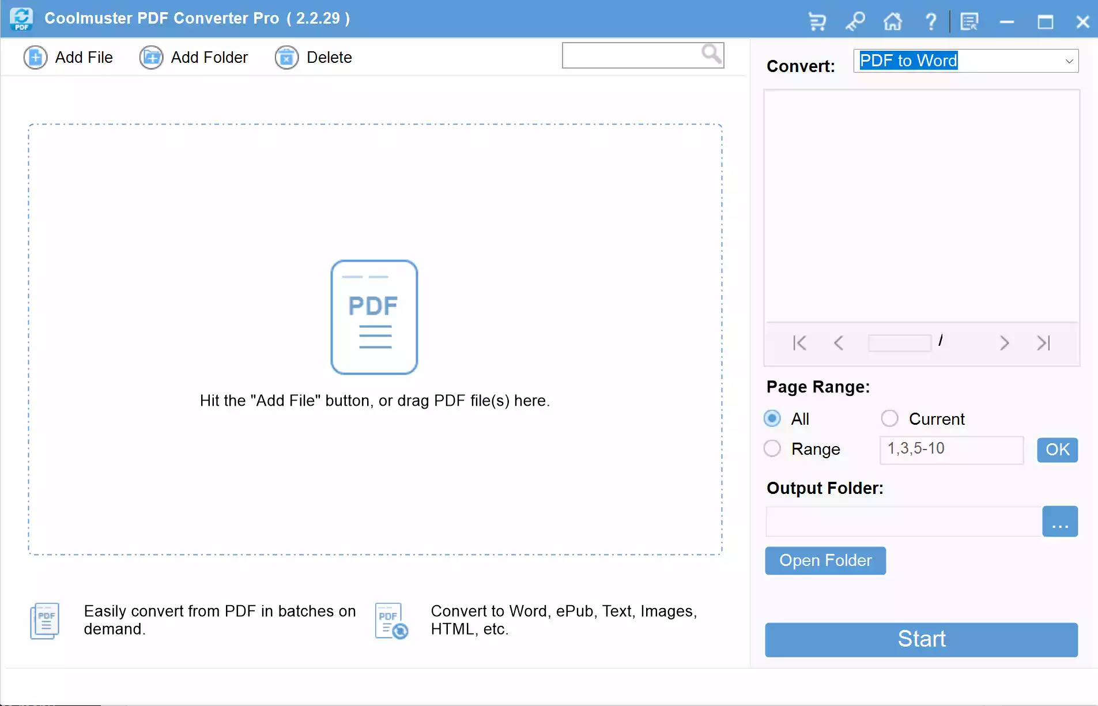Click the page range text field
This screenshot has width=1098, height=706.
tap(952, 450)
